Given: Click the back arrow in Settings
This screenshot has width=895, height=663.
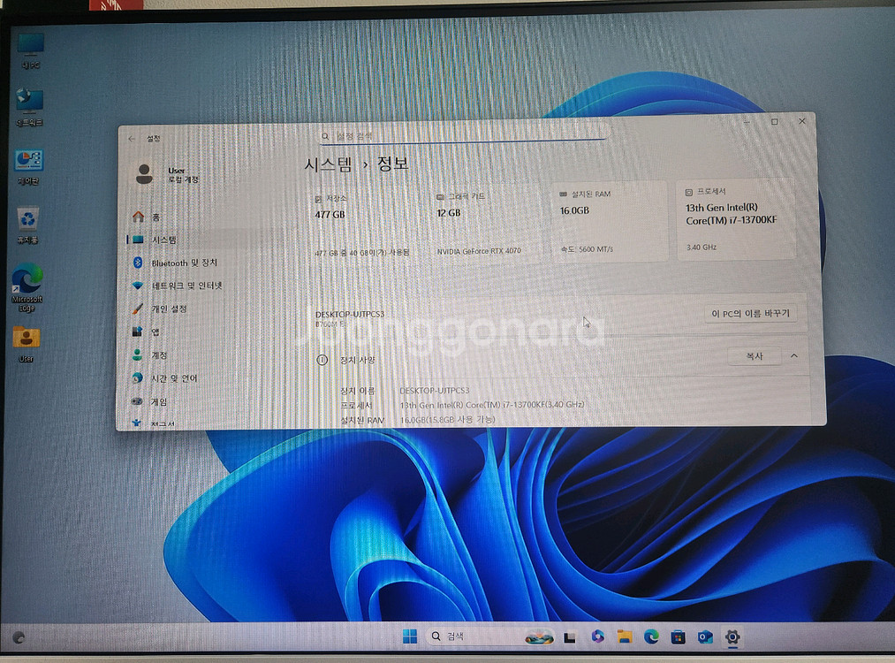Looking at the screenshot, I should click(x=132, y=139).
